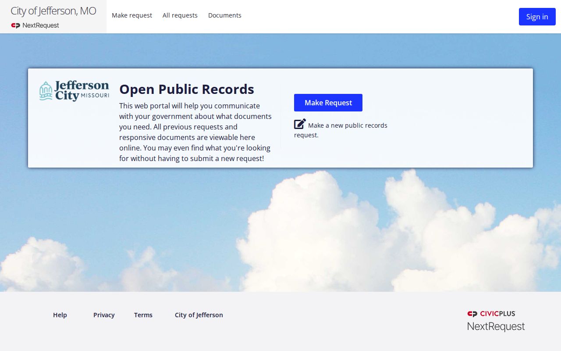Screen dimensions: 561x351
Task: Click the blue Make Request button
Action: pyautogui.click(x=328, y=103)
